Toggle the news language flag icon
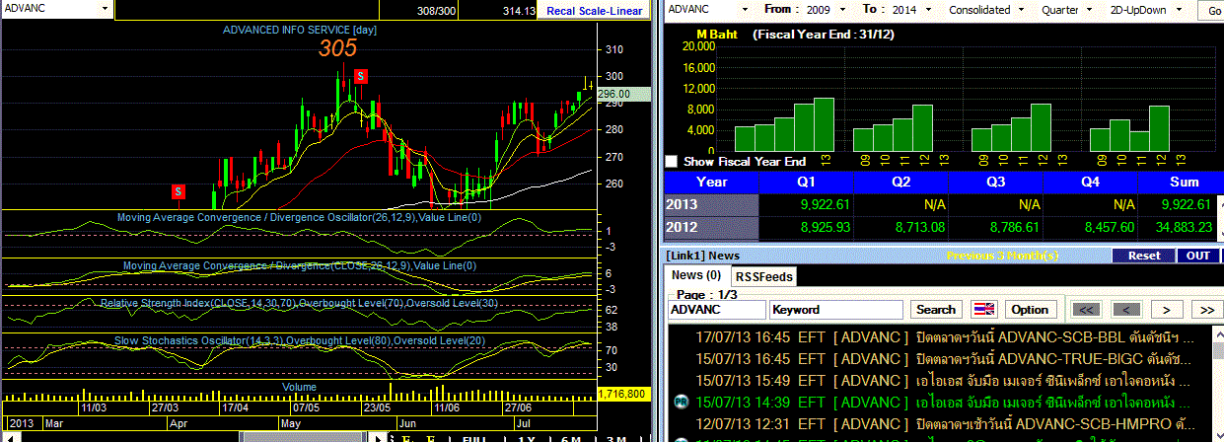 984,309
